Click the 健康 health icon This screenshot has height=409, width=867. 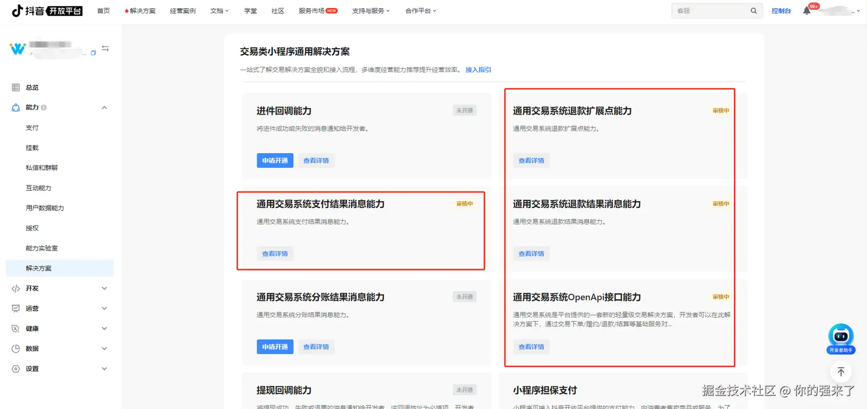[16, 328]
